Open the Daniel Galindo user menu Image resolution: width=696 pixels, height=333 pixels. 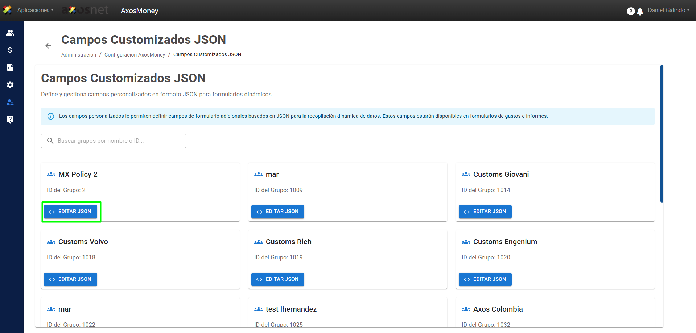coord(668,10)
